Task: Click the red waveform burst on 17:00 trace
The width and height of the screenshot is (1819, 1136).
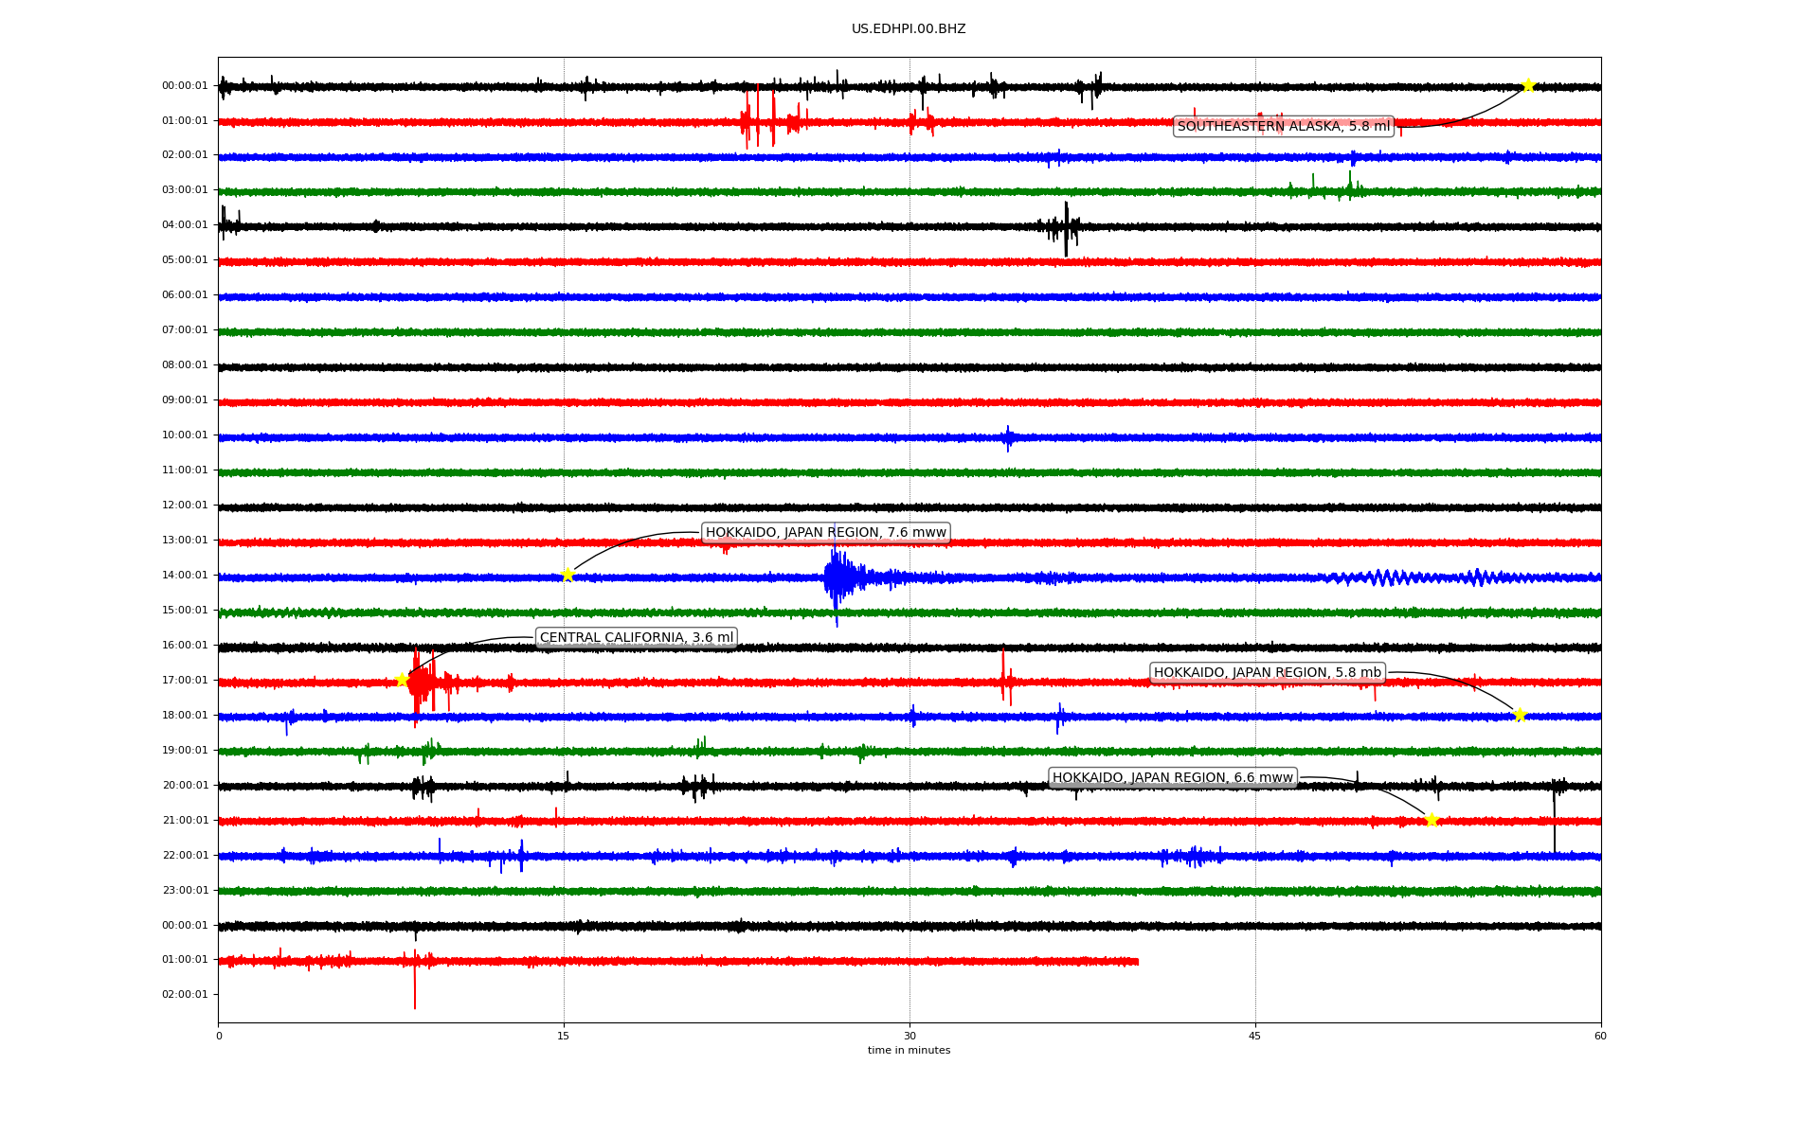Action: (x=422, y=683)
